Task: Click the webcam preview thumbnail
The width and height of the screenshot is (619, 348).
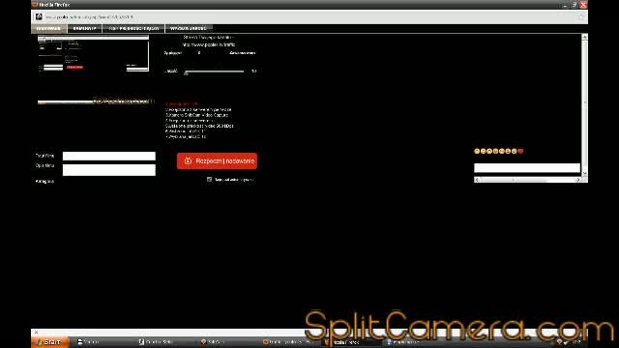Action: (x=93, y=54)
